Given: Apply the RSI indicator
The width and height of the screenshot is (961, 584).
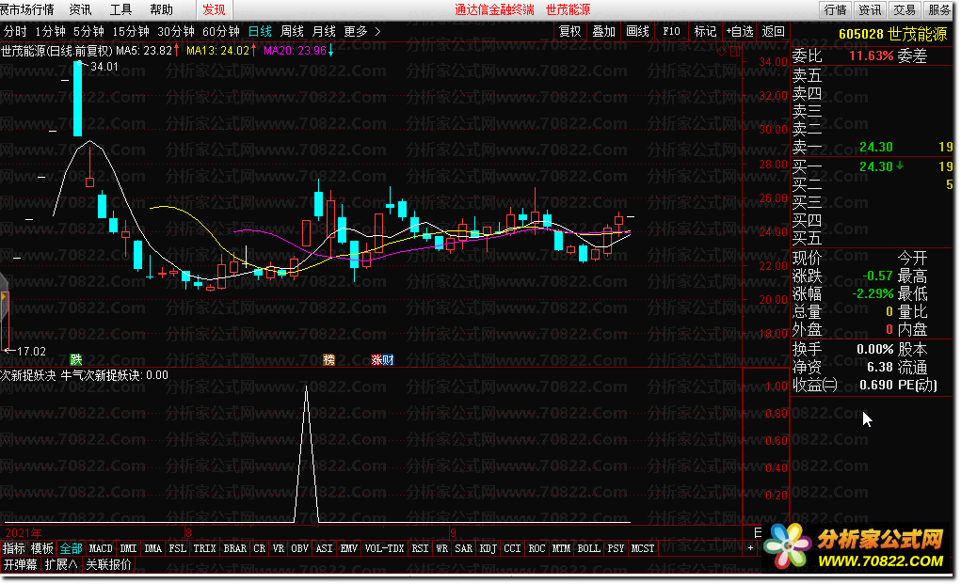Looking at the screenshot, I should (421, 548).
